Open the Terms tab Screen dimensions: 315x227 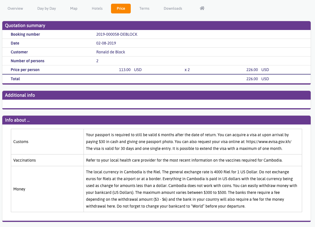(x=144, y=8)
